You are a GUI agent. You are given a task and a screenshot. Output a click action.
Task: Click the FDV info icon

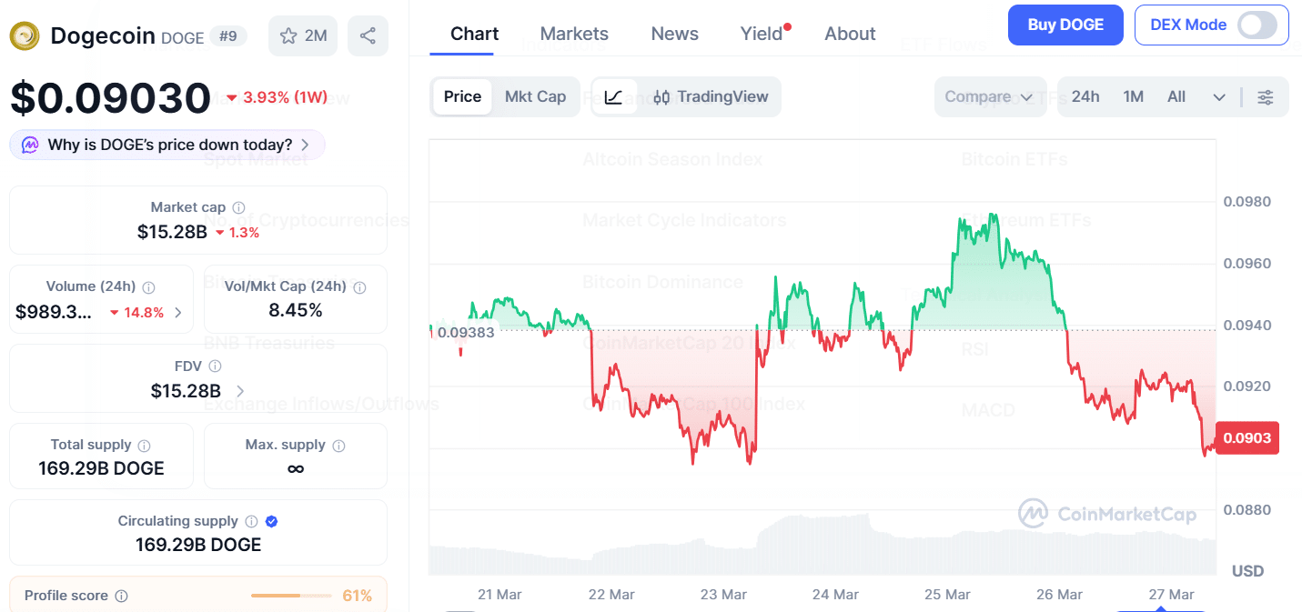(215, 366)
